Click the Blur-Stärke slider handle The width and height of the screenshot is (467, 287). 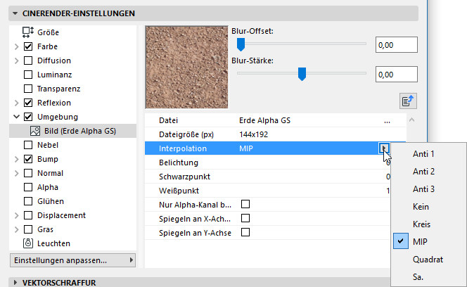tap(302, 72)
